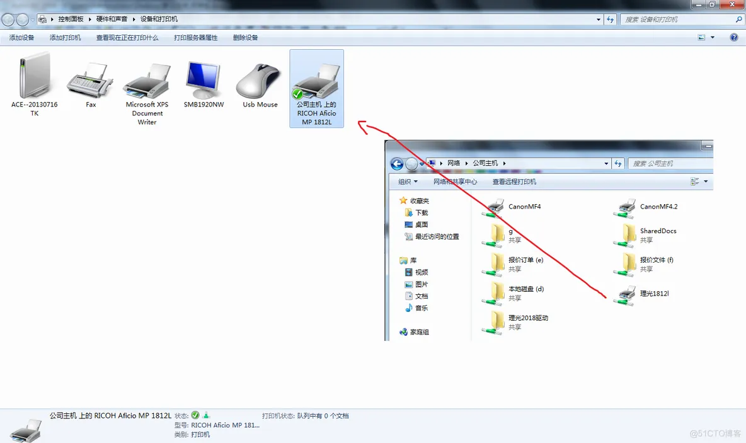Expand address history dropdown in 公司主机 window
The width and height of the screenshot is (746, 443).
click(x=606, y=163)
